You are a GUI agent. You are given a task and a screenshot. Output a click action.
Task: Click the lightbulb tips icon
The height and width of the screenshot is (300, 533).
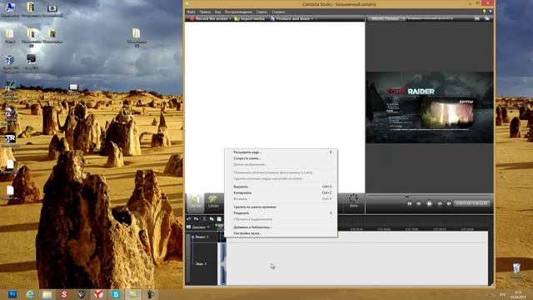(485, 12)
